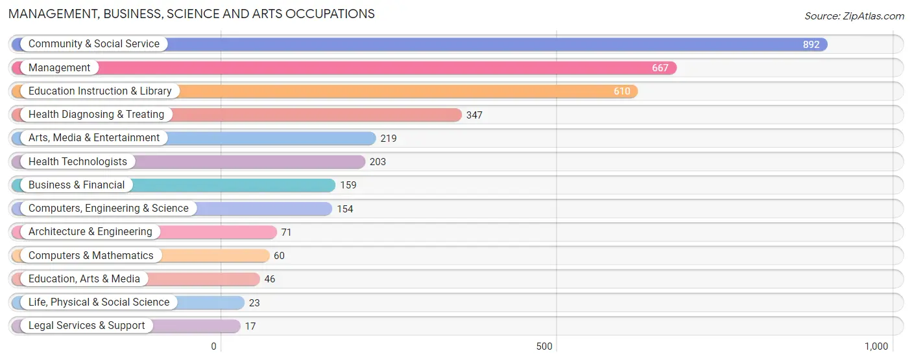
Task: Click the chart title heading text
Action: pos(191,14)
